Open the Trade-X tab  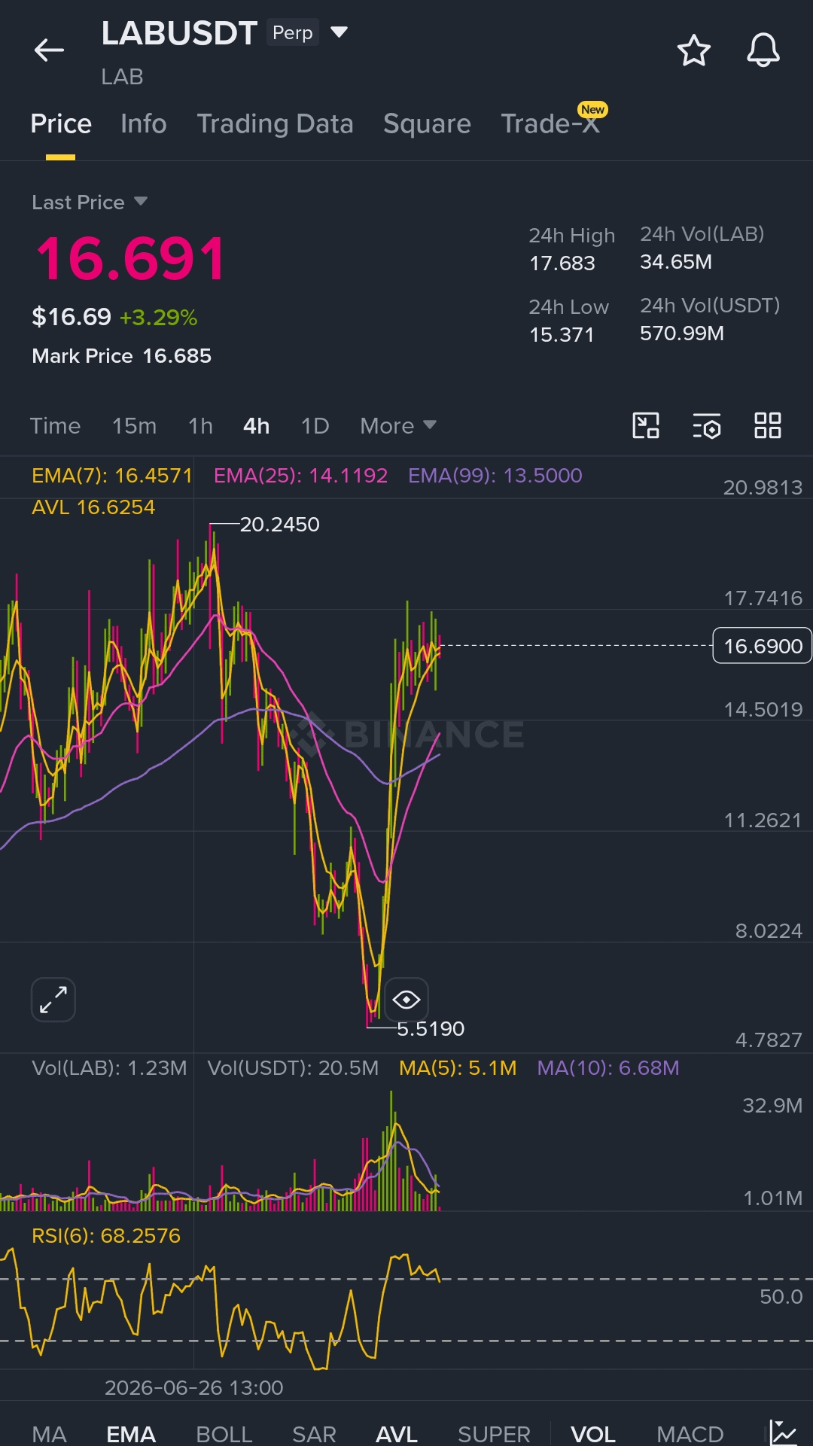tap(551, 123)
